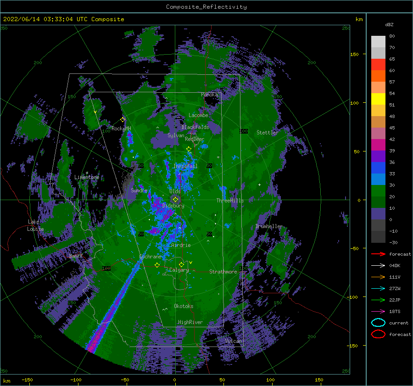Click the yellow diamond marker at radar center near Olds
The height and width of the screenshot is (386, 413).
175,200
